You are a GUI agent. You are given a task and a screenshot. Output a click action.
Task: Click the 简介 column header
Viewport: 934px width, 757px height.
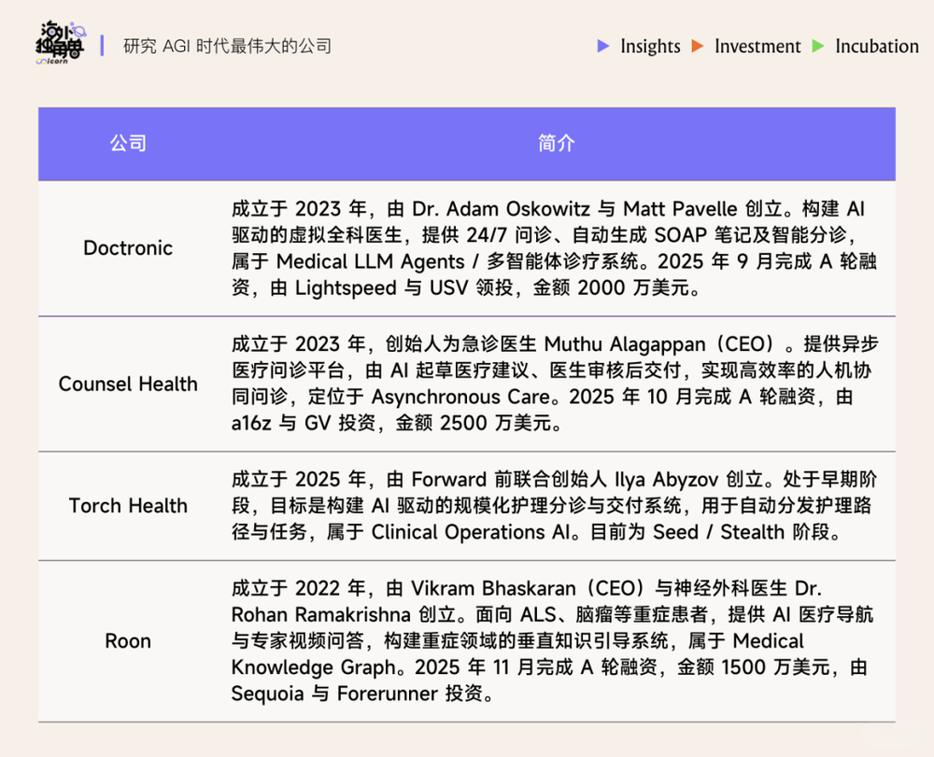(x=557, y=144)
